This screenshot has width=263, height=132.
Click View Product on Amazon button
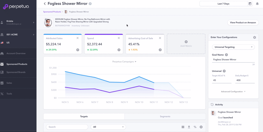(x=243, y=23)
